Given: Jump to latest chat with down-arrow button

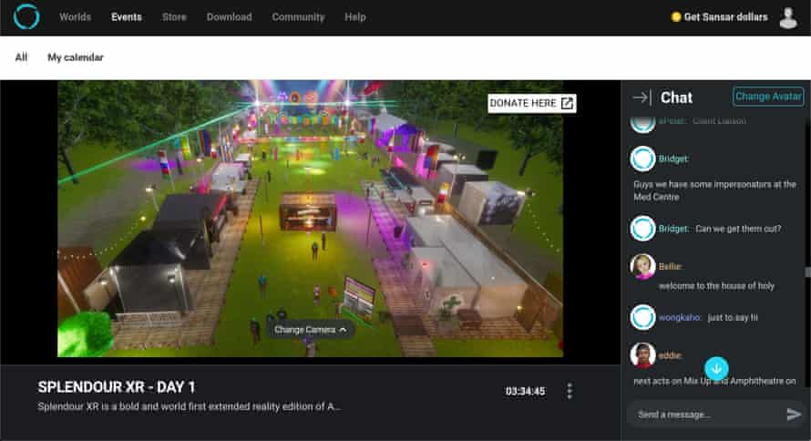Looking at the screenshot, I should [x=716, y=369].
